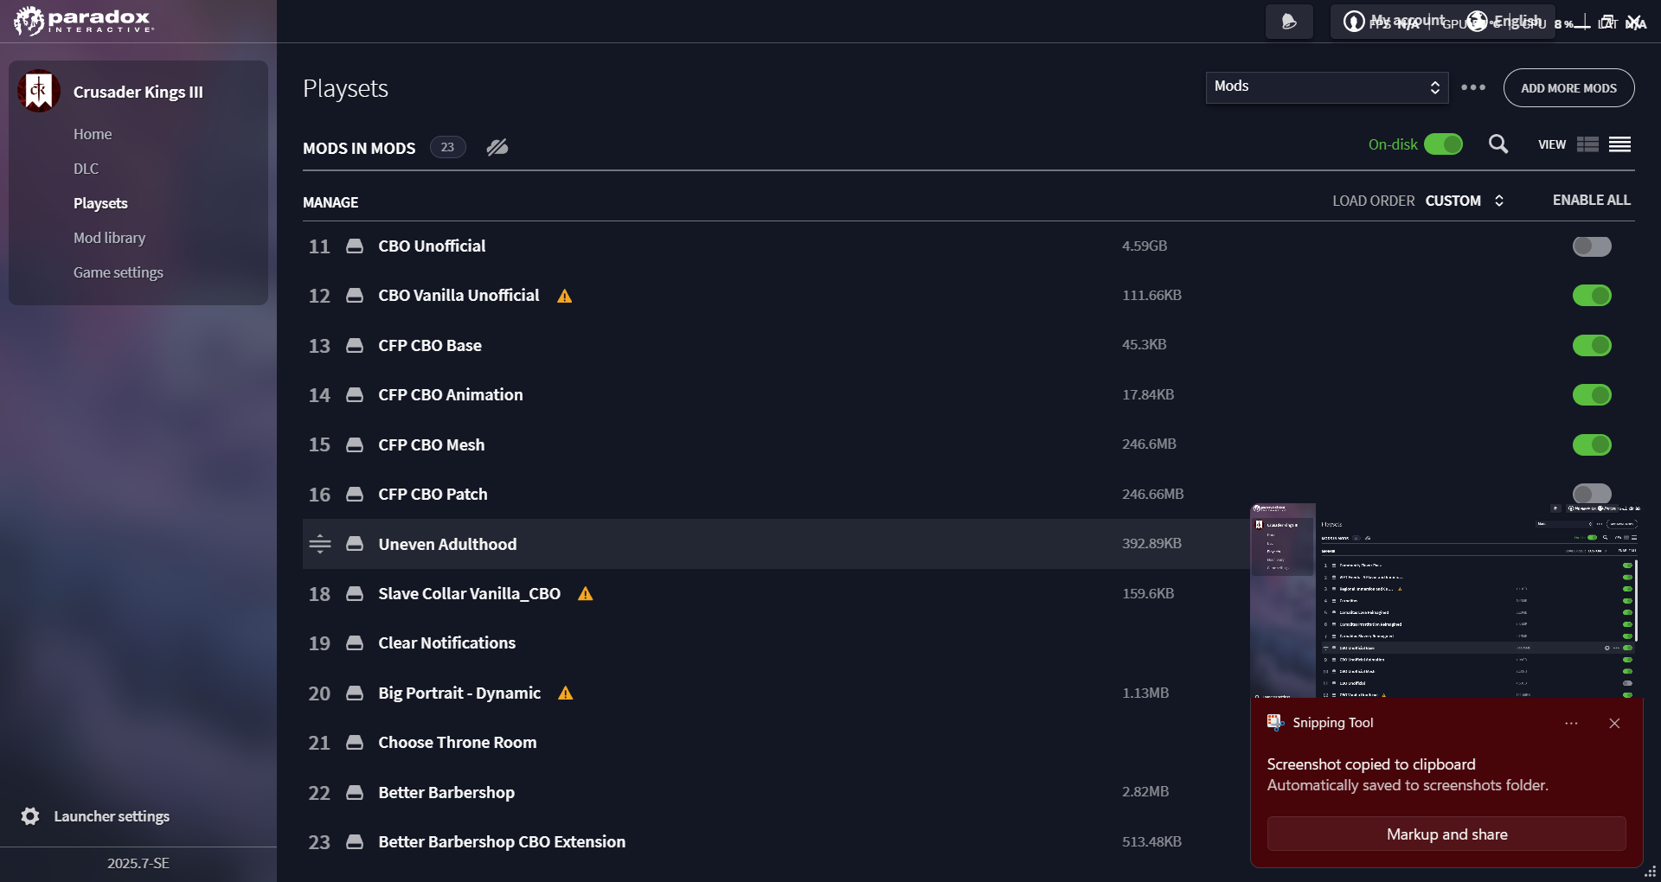The image size is (1661, 882).
Task: Select the Clear Notifications mod name
Action: pos(447,643)
